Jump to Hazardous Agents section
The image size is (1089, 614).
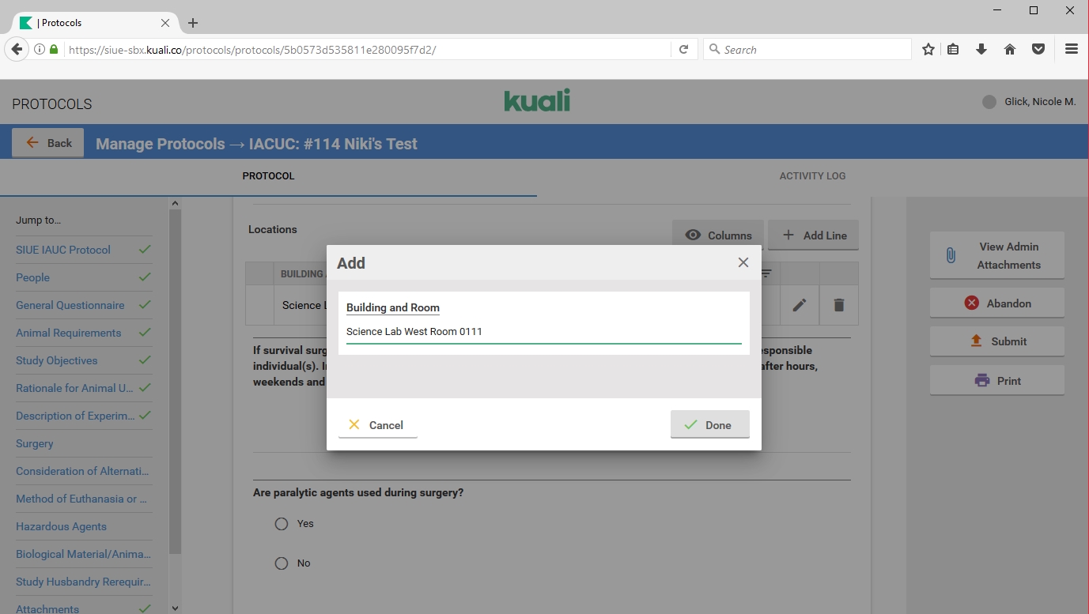click(61, 526)
